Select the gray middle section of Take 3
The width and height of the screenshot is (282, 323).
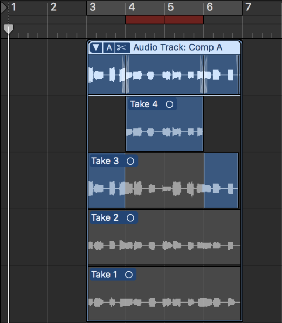click(x=164, y=181)
